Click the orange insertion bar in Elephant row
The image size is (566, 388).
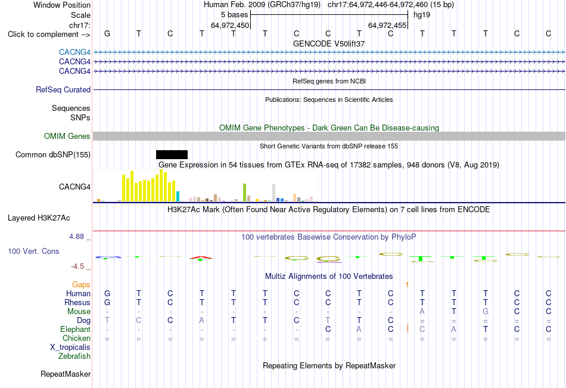click(x=408, y=329)
